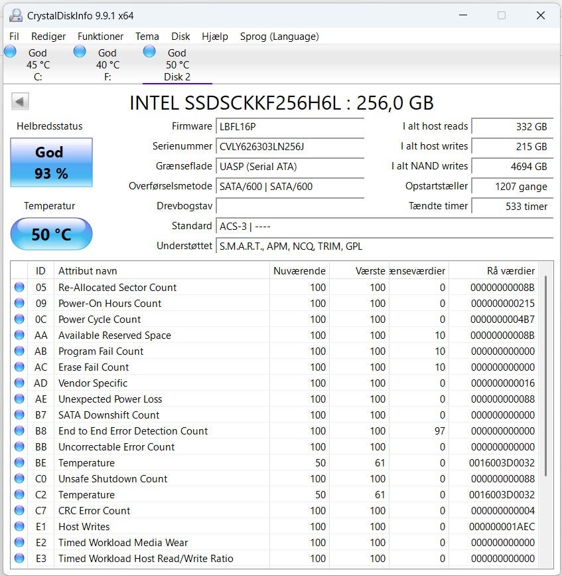Click status orb for SATA Downshift Count
Screen dimensions: 562x576
pos(19,415)
